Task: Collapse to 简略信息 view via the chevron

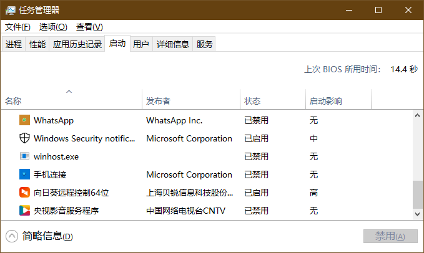Action: pos(12,236)
